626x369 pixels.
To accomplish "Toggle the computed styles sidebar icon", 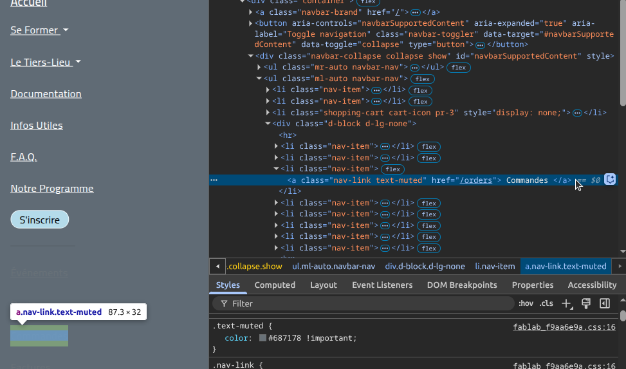I will point(605,303).
